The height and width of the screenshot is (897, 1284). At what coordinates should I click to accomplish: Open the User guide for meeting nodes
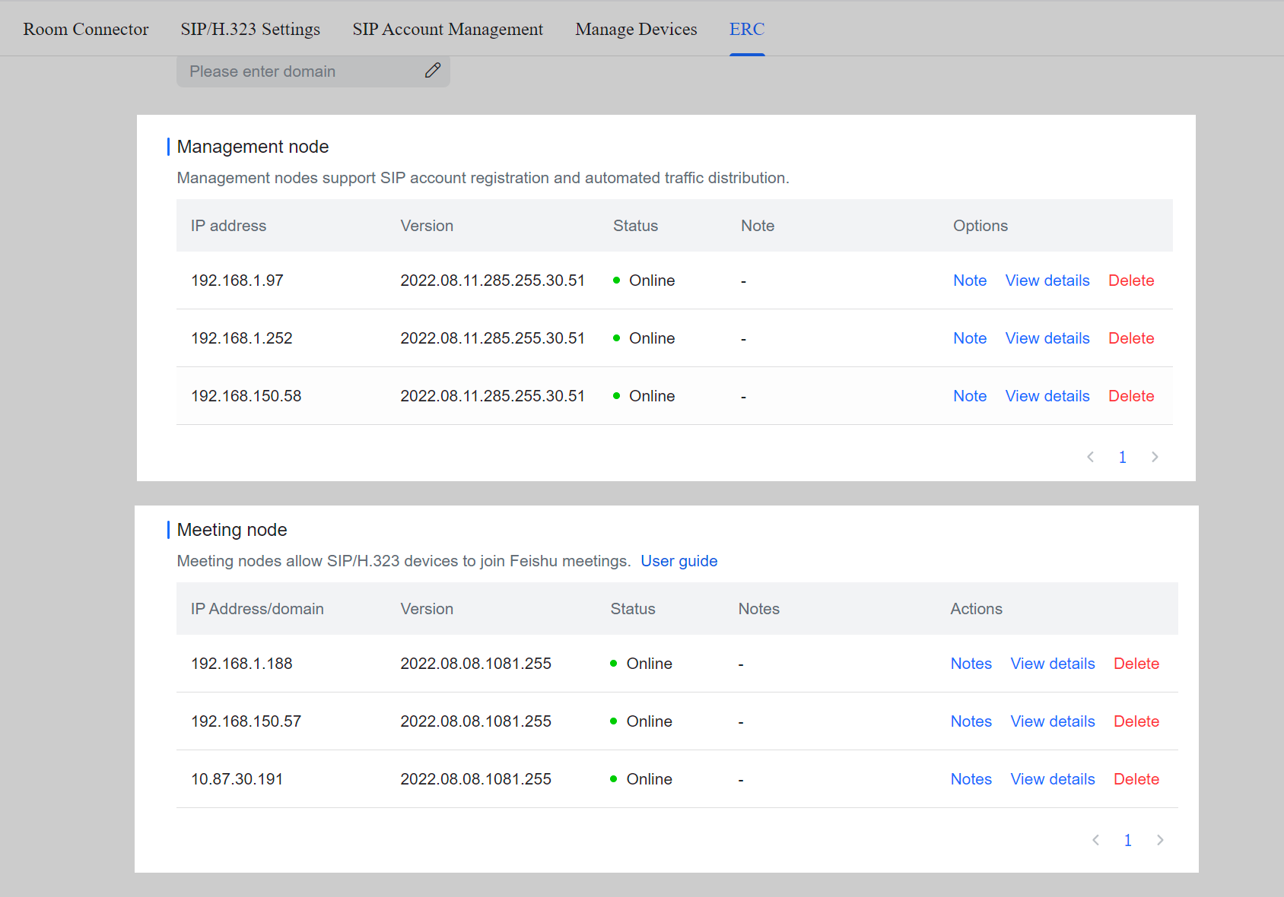tap(679, 561)
